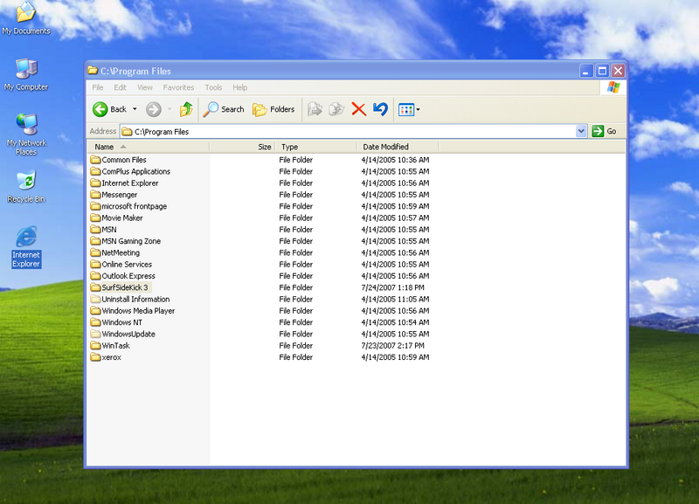Open the Views button menu

click(x=409, y=109)
